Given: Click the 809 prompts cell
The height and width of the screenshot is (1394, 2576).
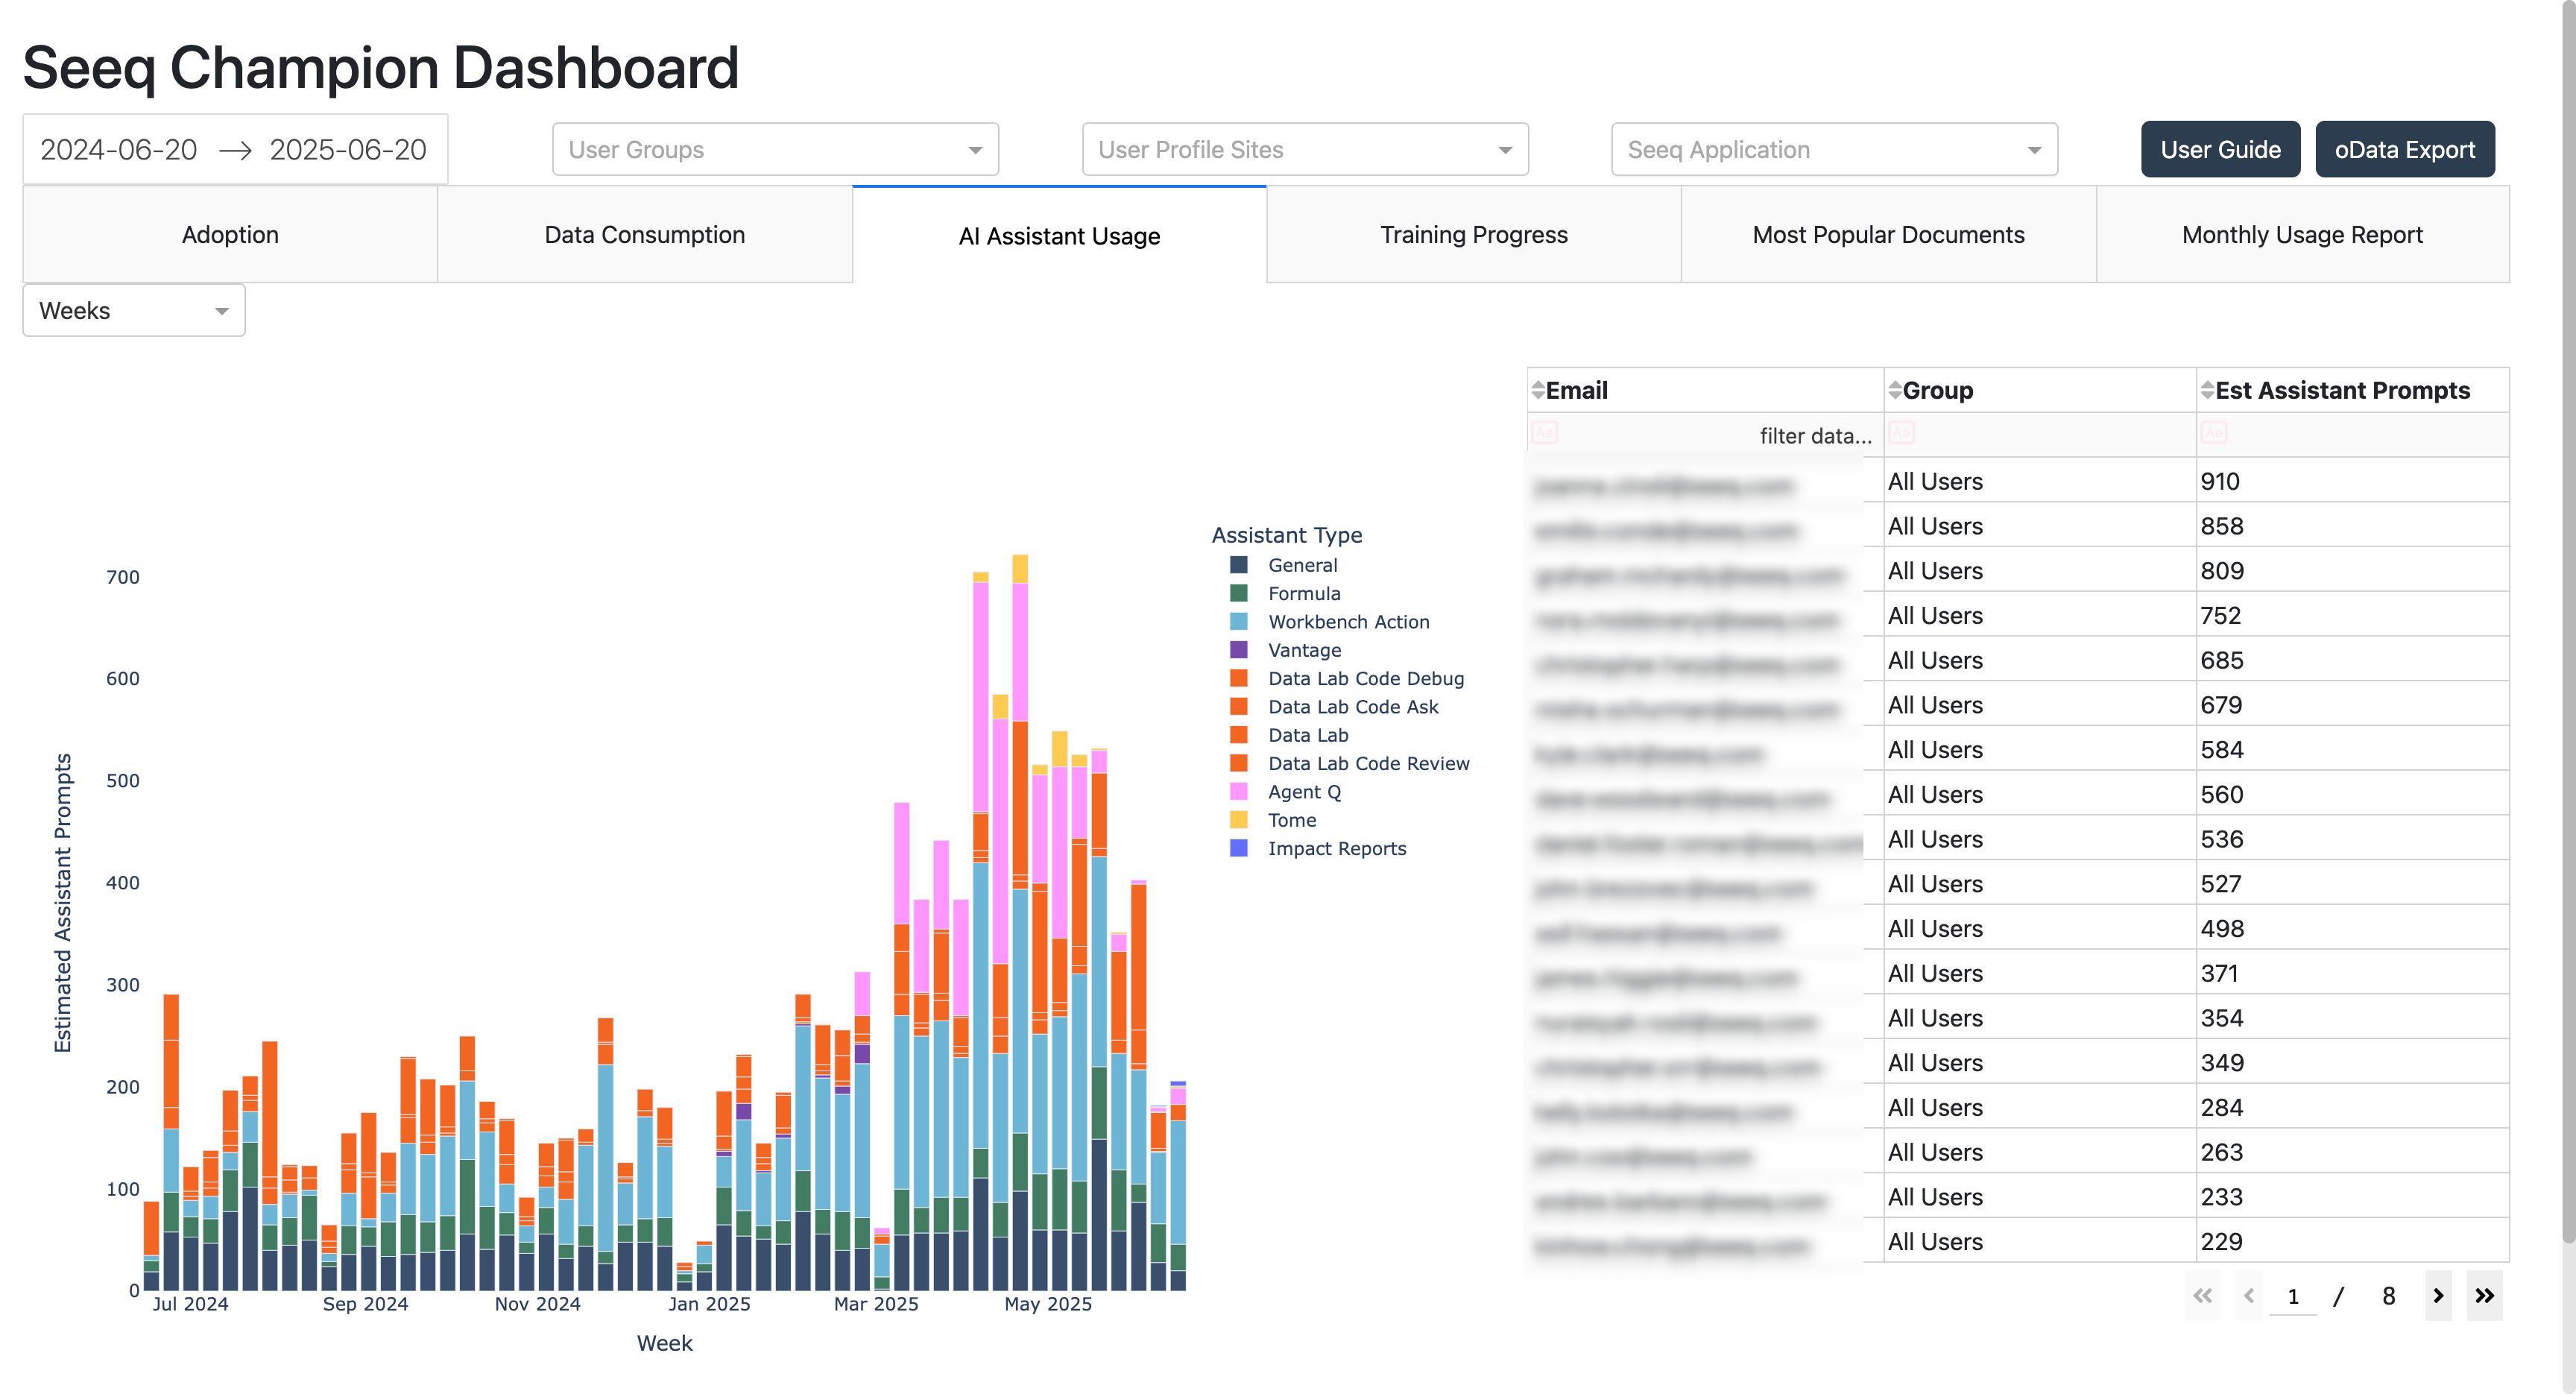Looking at the screenshot, I should pos(2352,570).
